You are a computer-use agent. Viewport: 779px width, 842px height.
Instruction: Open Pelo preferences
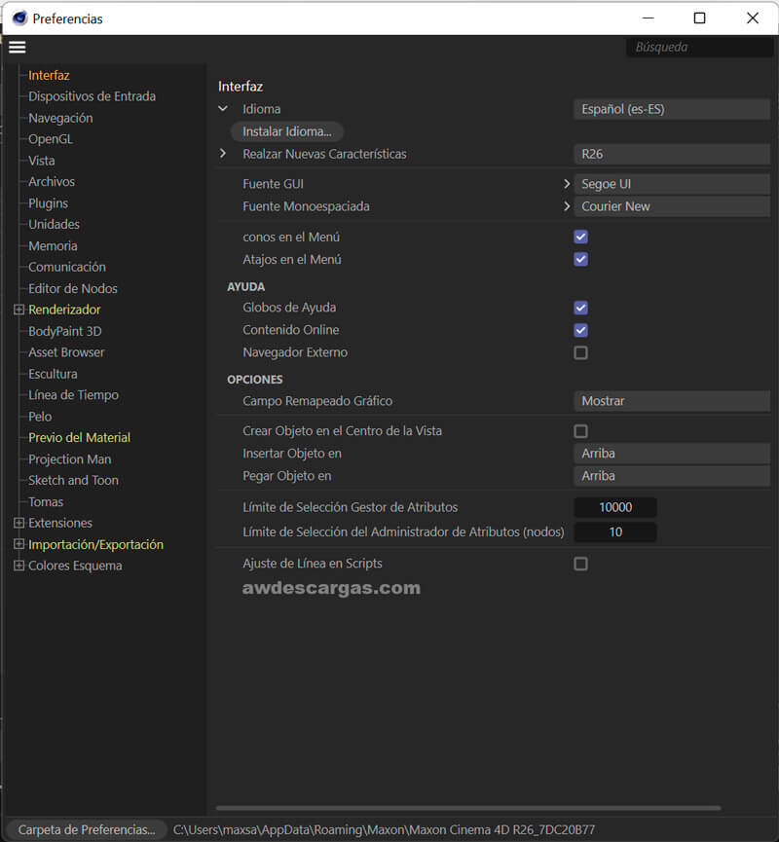coord(40,417)
